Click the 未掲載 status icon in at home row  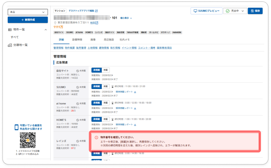pos(78,104)
